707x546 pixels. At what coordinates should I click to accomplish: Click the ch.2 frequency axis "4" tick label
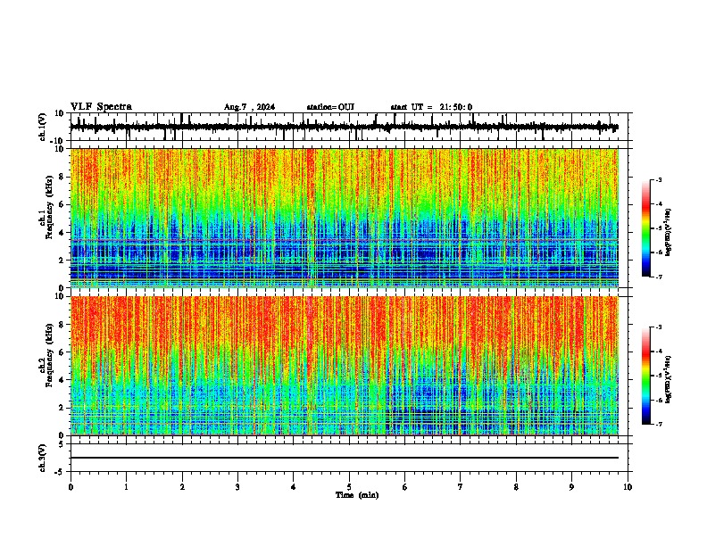point(62,380)
